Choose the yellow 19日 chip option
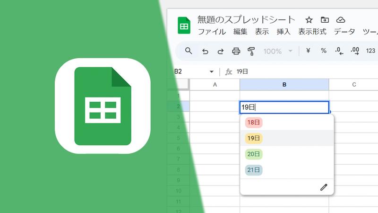The height and width of the screenshot is (213, 378). [254, 138]
